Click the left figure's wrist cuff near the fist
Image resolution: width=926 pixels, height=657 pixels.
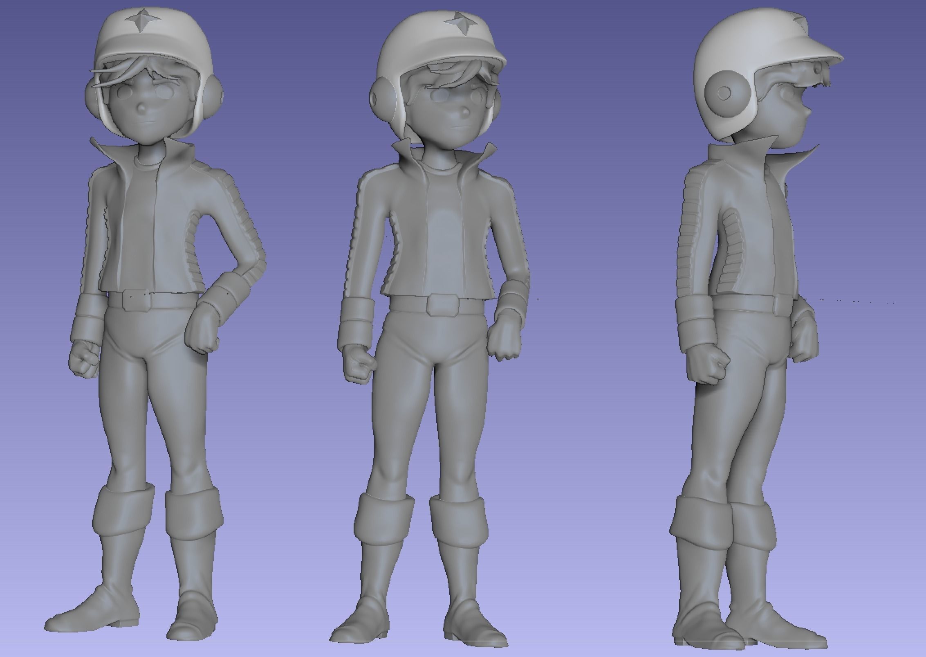tap(88, 323)
